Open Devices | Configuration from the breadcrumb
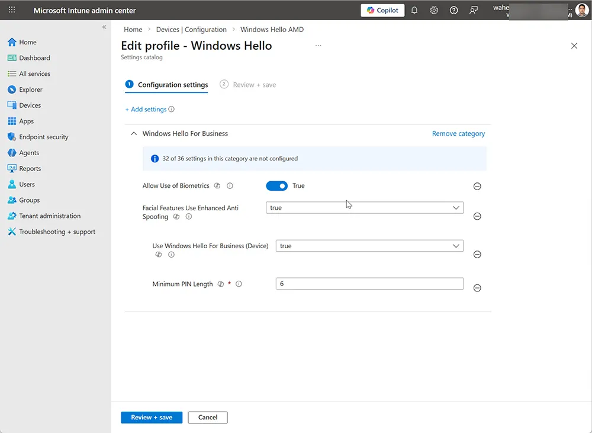Screen dimensions: 592x433 tap(191, 29)
